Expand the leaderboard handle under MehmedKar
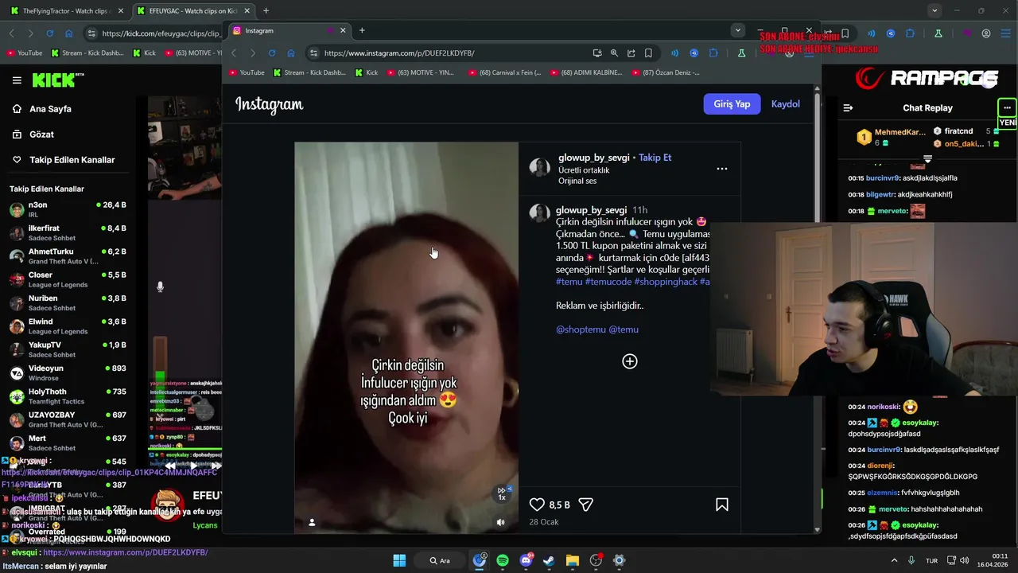This screenshot has width=1018, height=573. (x=927, y=158)
